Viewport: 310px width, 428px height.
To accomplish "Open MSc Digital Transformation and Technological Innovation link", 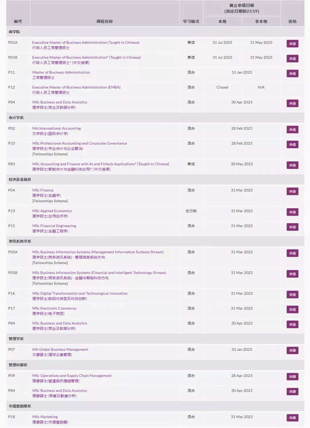I will (80, 293).
